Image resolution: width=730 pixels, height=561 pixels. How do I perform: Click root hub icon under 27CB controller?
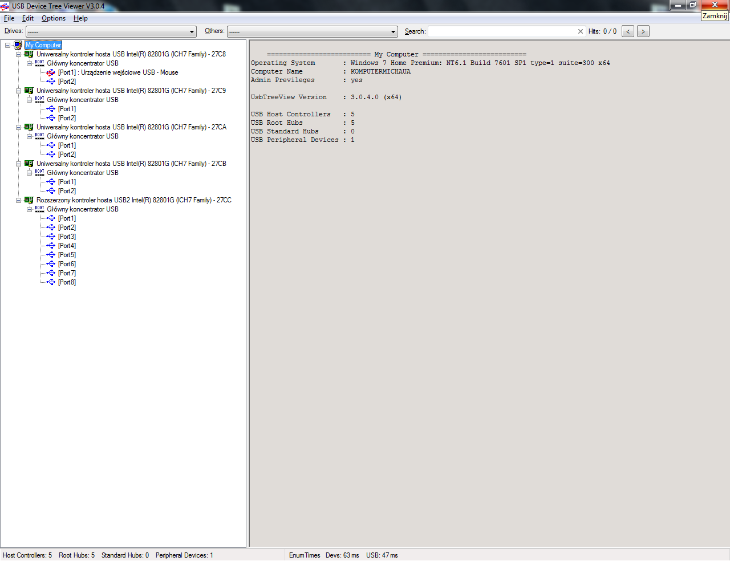pyautogui.click(x=39, y=173)
